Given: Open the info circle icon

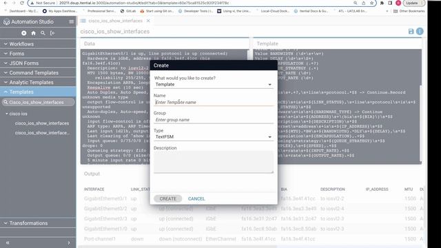Looking at the screenshot, I should (x=420, y=31).
